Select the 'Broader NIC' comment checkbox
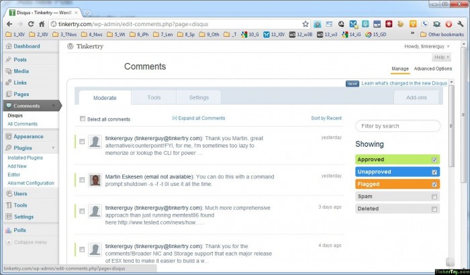This screenshot has width=470, height=275. coord(82,250)
